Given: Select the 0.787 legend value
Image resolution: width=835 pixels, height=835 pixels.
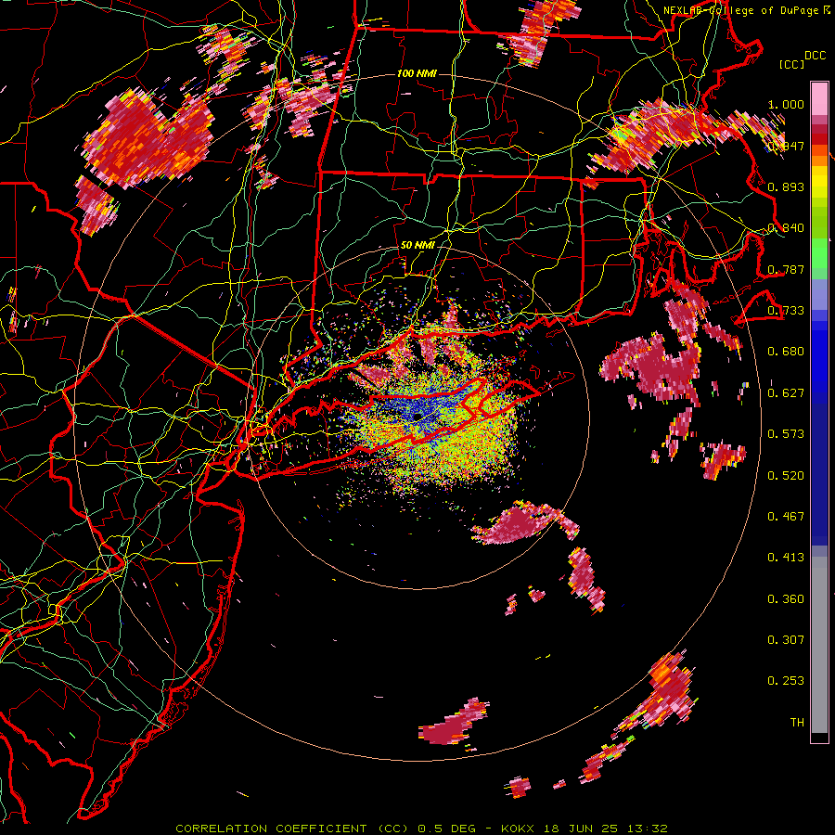Looking at the screenshot, I should pyautogui.click(x=786, y=269).
